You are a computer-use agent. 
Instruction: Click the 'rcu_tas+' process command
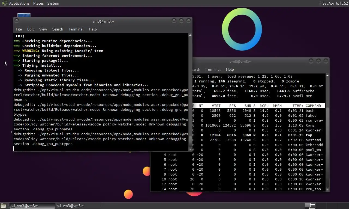pyautogui.click(x=314, y=189)
